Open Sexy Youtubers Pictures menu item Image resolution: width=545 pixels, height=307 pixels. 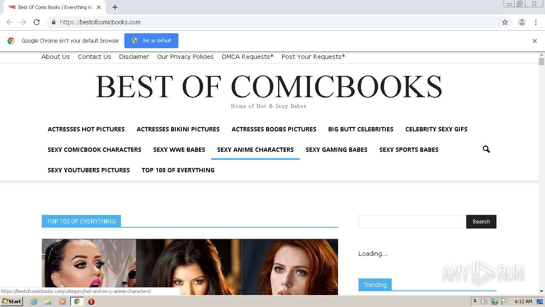(89, 170)
